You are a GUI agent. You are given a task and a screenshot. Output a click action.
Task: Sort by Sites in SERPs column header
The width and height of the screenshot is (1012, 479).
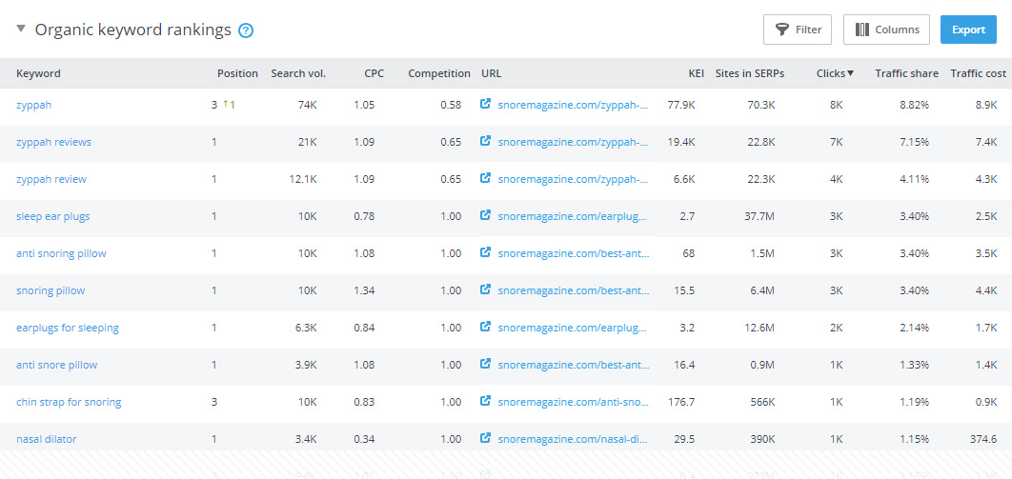750,73
